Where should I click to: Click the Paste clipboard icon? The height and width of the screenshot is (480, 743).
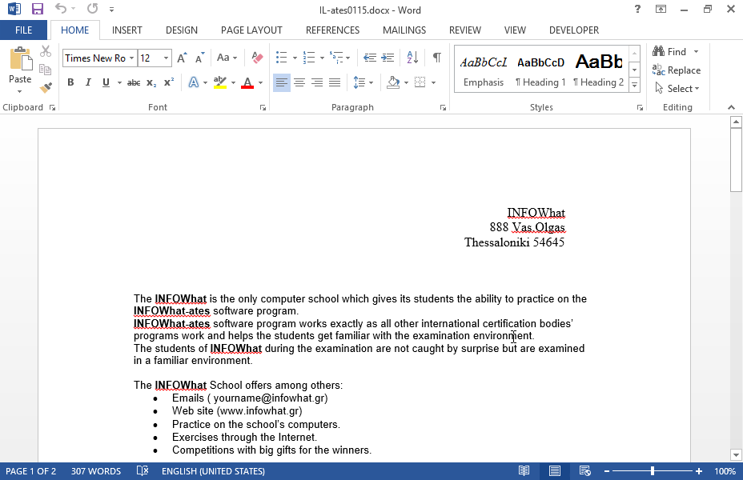[20, 59]
